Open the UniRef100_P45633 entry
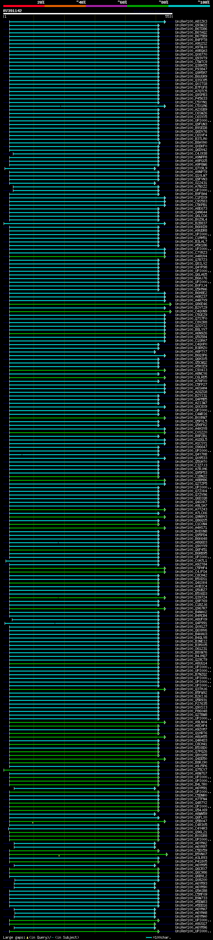This screenshot has width=213, height=940. (x=191, y=98)
